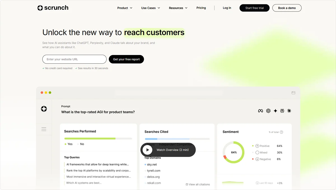Click Book a demo button

(287, 8)
